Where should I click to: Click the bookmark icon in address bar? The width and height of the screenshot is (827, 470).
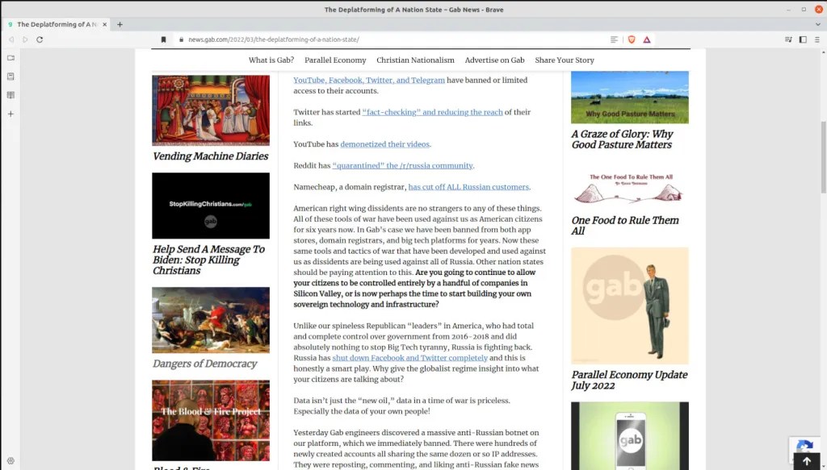(163, 40)
